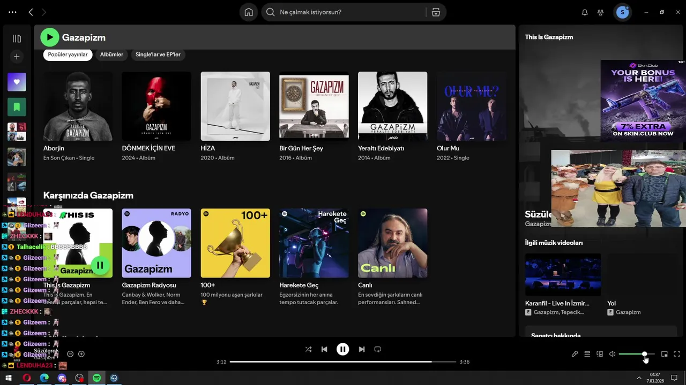Adjust the volume slider
Image resolution: width=686 pixels, height=385 pixels.
(x=637, y=354)
